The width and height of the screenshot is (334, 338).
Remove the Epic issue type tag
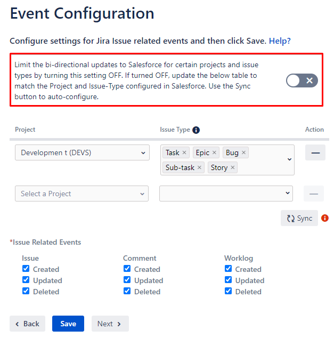pyautogui.click(x=214, y=152)
